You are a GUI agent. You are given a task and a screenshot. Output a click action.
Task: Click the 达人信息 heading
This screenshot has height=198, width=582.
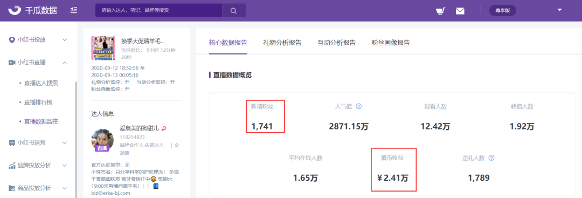point(102,114)
